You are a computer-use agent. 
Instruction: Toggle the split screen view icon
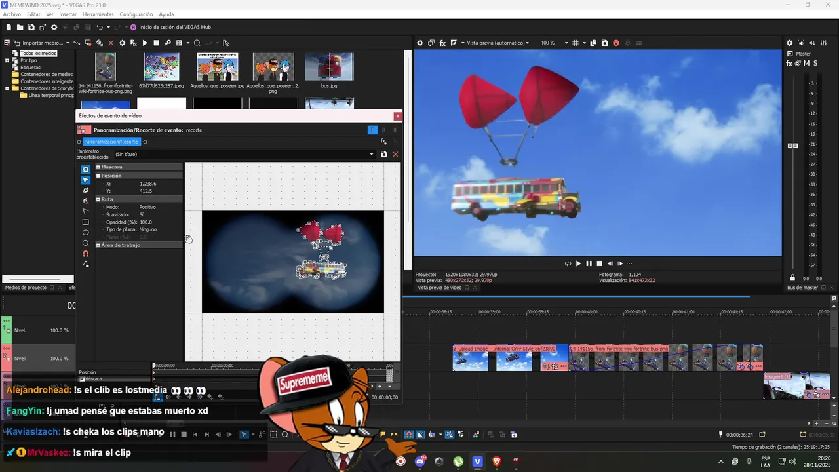[x=454, y=43]
